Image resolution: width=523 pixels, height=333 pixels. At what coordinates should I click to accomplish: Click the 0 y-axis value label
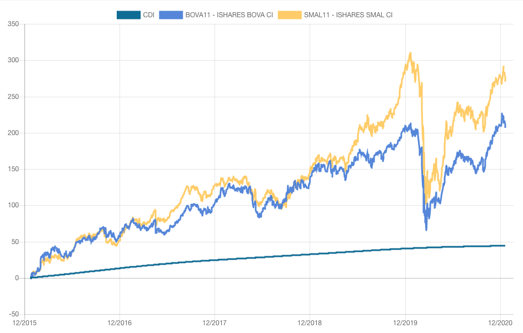click(x=17, y=278)
